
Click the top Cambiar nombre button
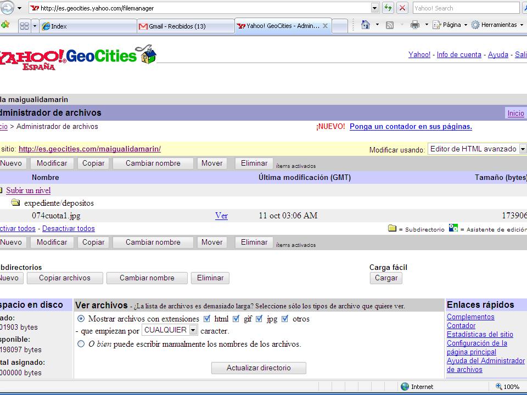pos(153,163)
